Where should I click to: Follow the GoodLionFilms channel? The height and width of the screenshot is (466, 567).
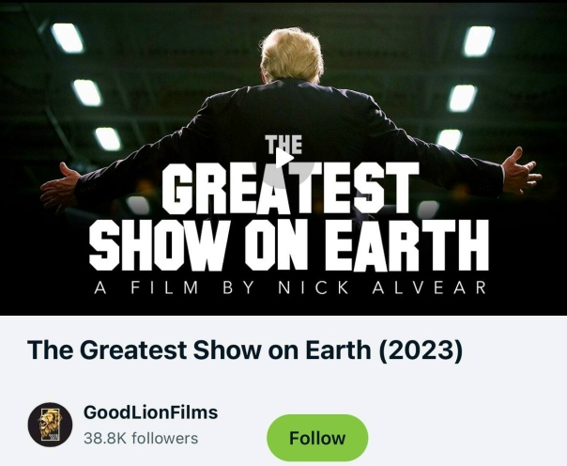pos(317,438)
